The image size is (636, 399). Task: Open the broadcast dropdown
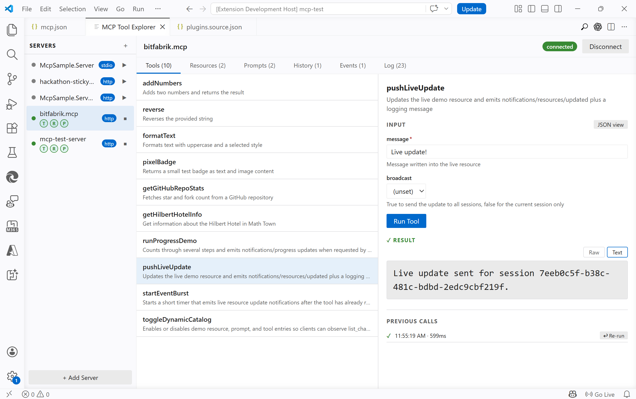(406, 191)
